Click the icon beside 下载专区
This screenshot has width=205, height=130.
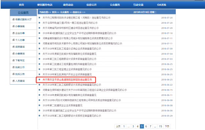pyautogui.click(x=13, y=60)
